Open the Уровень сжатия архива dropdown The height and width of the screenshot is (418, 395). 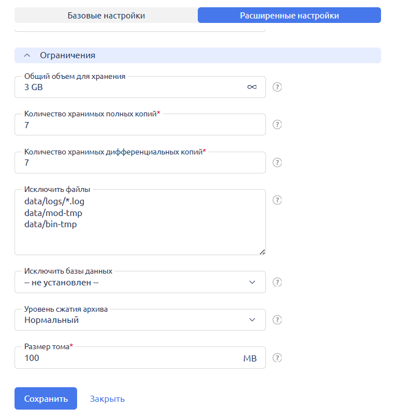coord(140,320)
